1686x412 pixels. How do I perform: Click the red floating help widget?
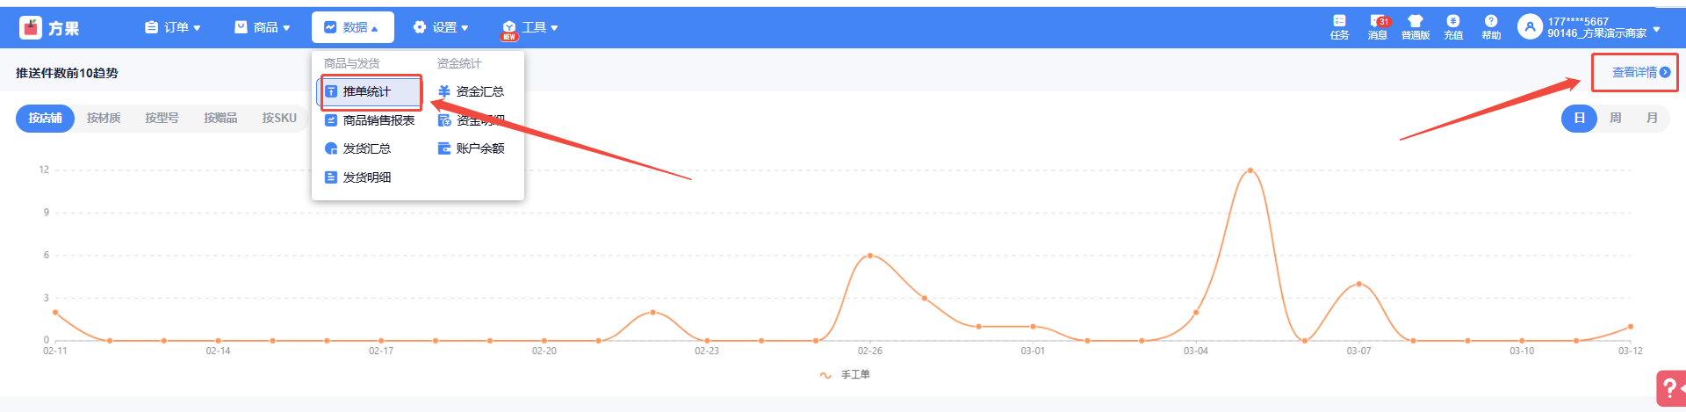pos(1670,388)
